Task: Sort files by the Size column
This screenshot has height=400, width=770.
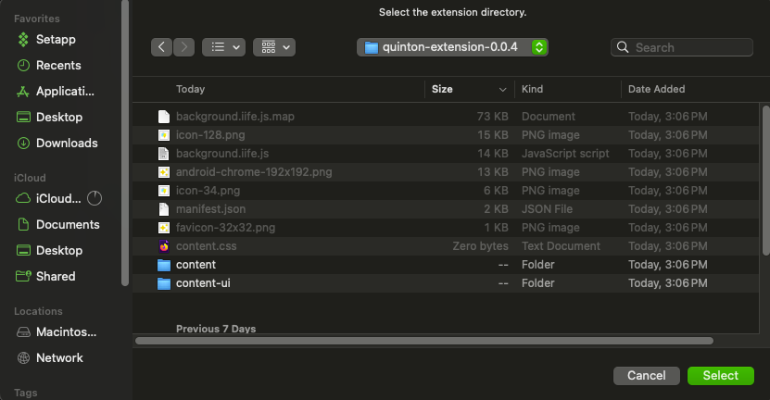Action: [x=469, y=89]
